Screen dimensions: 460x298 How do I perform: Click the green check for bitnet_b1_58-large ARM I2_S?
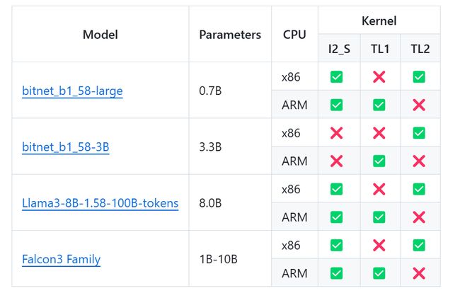coord(336,105)
